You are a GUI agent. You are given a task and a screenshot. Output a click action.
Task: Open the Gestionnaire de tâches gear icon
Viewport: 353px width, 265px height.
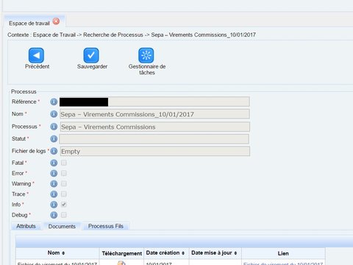click(146, 55)
